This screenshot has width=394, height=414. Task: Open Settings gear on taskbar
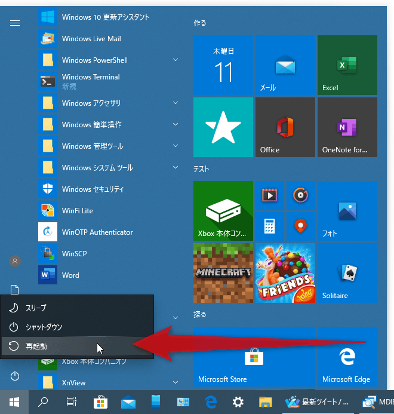coord(238,402)
